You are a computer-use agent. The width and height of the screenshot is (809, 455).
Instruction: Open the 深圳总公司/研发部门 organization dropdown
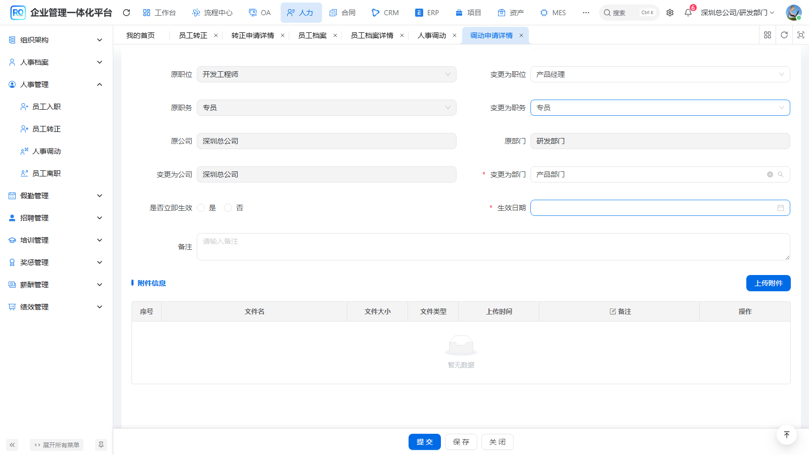point(737,13)
